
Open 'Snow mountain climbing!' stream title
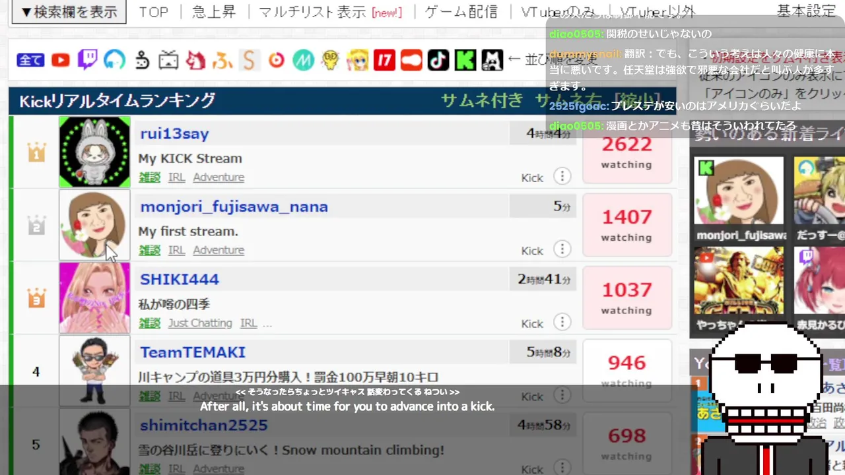291,451
